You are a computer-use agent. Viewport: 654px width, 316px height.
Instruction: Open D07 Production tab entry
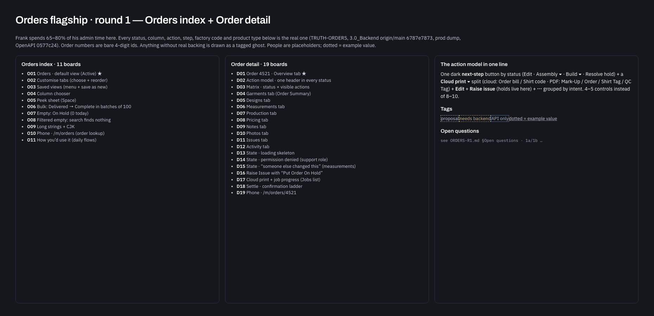point(256,113)
